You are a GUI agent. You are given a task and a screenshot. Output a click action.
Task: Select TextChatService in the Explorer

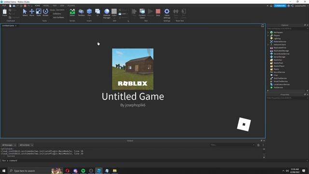(280, 78)
